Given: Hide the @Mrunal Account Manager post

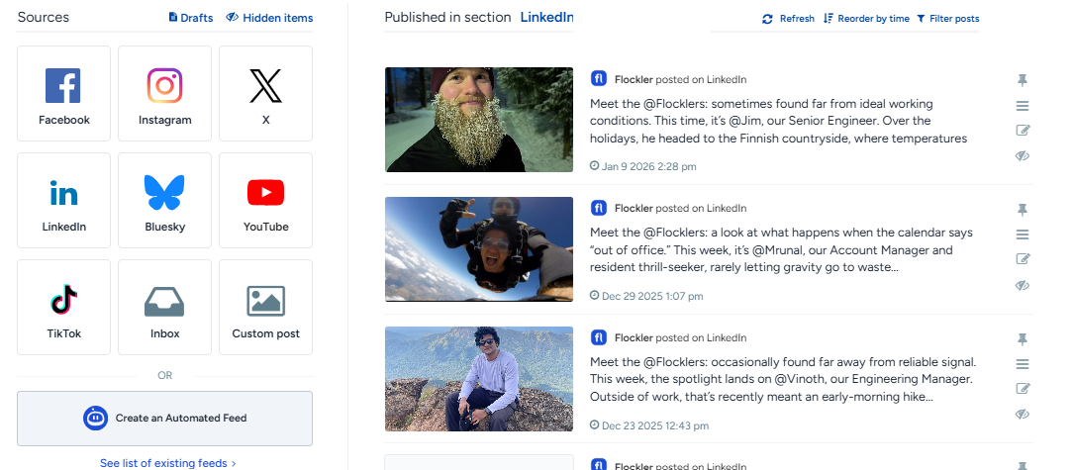Looking at the screenshot, I should 1023,285.
